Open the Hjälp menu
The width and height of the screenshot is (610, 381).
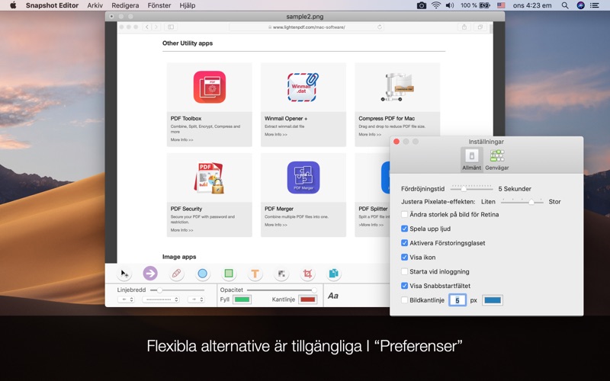188,5
